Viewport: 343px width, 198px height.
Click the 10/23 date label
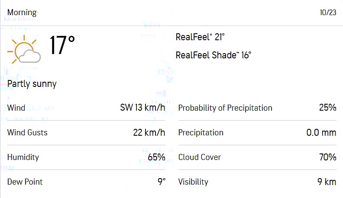pos(328,13)
